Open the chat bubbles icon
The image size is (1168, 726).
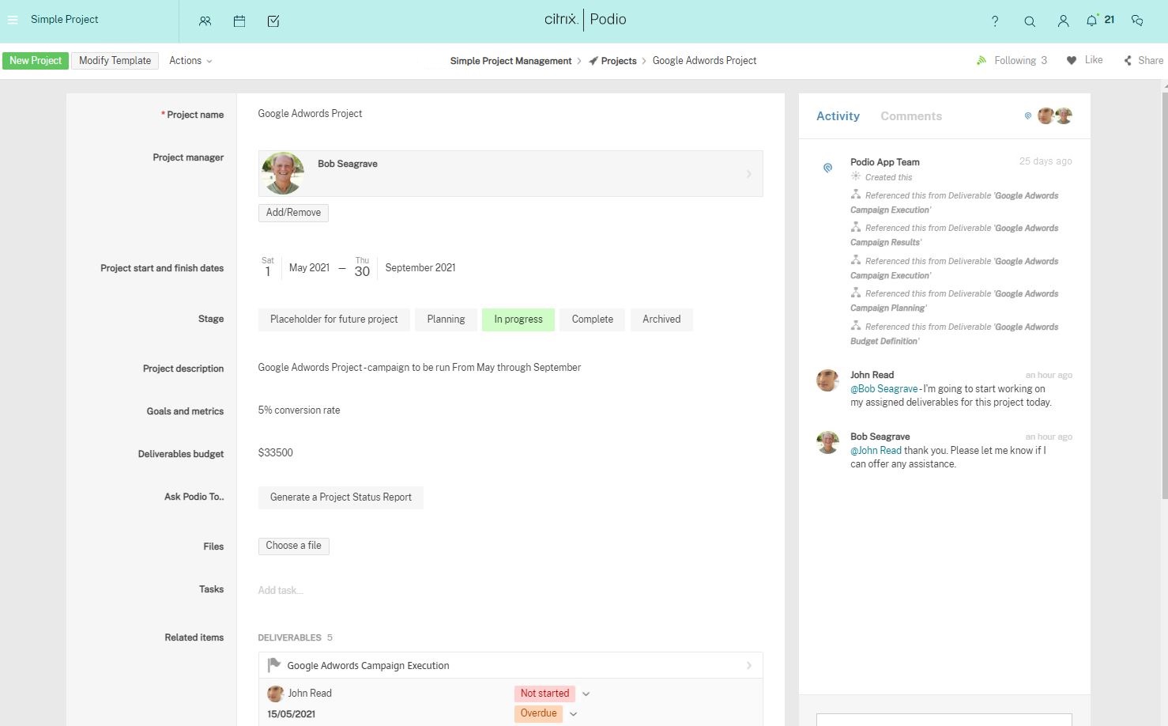click(x=1137, y=21)
